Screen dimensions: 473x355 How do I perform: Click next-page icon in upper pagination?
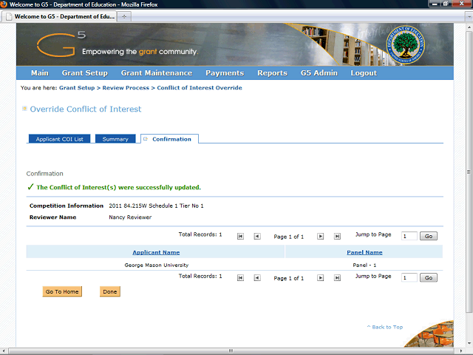point(320,237)
